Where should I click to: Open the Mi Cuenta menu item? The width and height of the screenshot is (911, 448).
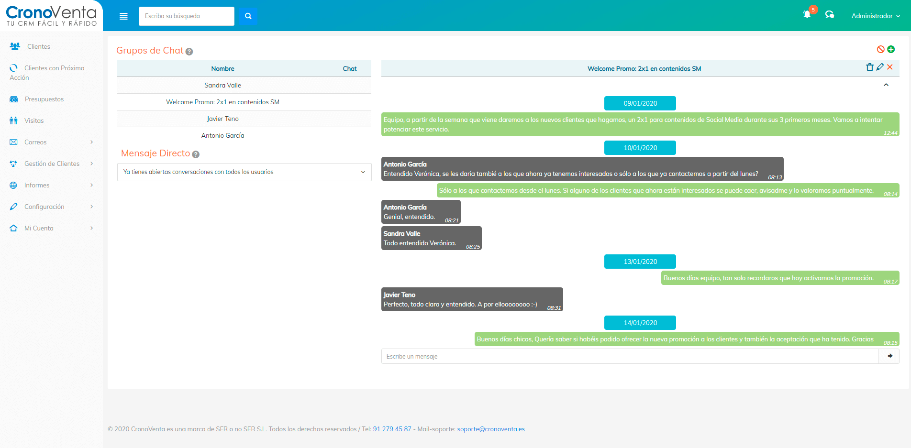click(39, 228)
